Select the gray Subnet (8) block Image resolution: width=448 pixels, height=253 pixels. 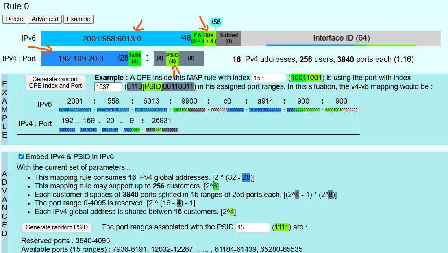[228, 38]
